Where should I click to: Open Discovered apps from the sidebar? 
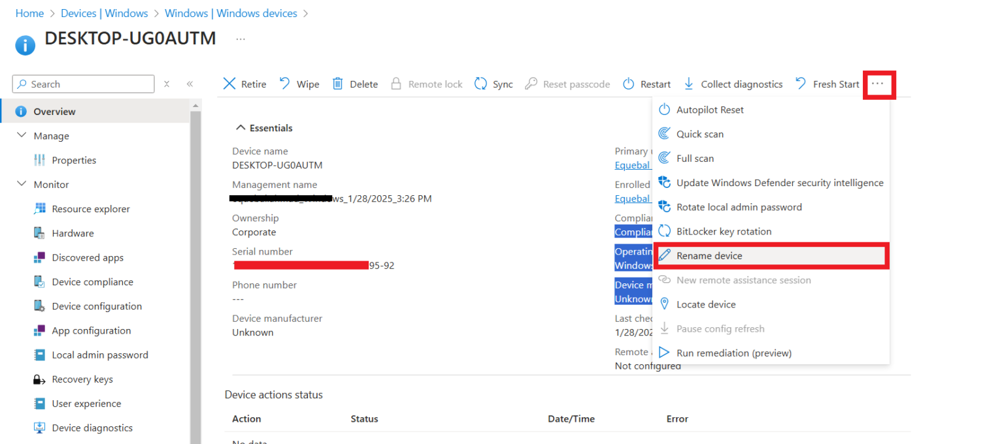pyautogui.click(x=88, y=257)
